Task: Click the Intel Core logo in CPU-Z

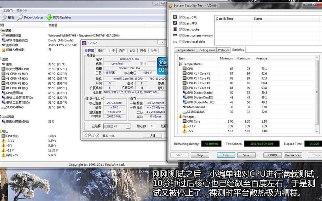Action: pyautogui.click(x=162, y=66)
